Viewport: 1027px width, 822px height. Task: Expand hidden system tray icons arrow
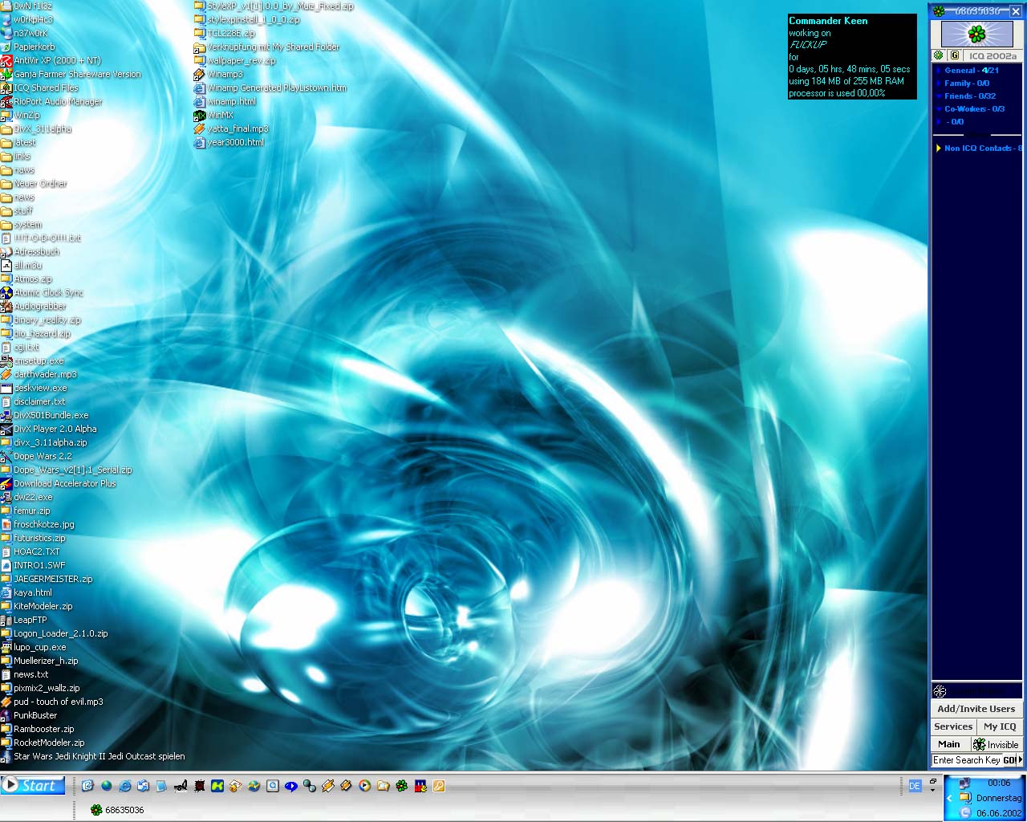(x=949, y=798)
